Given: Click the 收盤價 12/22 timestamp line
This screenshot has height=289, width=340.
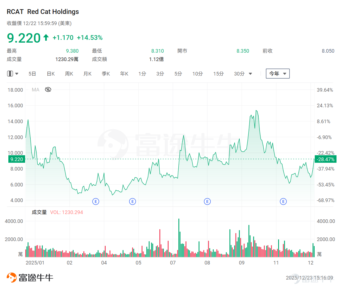Looking at the screenshot, I should point(39,23).
